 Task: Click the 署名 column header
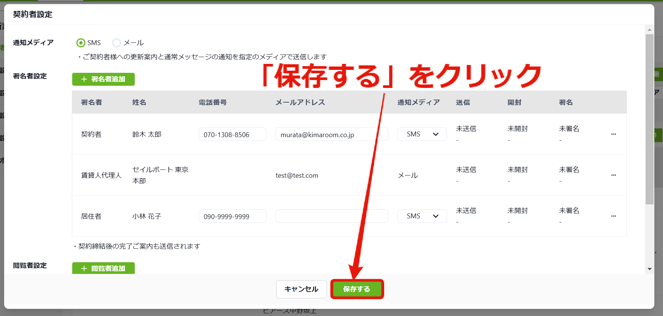point(566,102)
